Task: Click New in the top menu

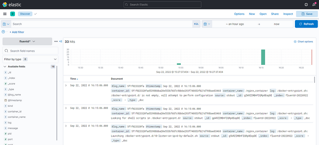Action: 252,14
